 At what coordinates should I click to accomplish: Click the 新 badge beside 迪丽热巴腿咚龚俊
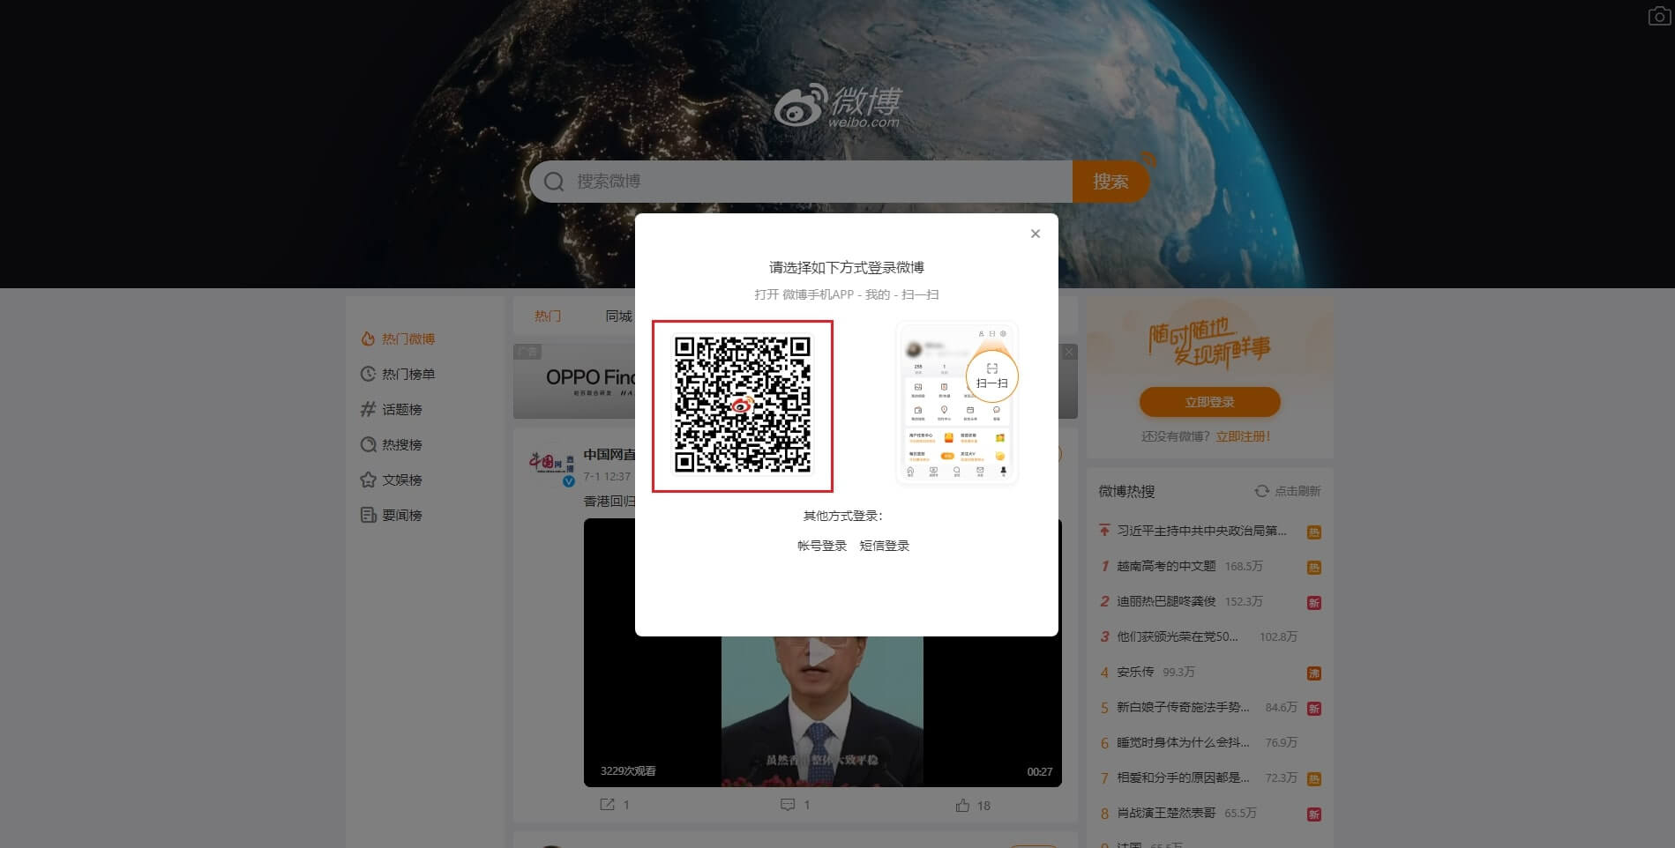(1313, 603)
